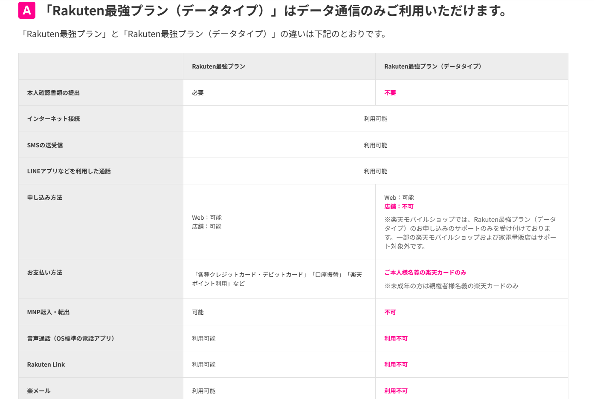The width and height of the screenshot is (594, 399).
Task: Click "利用不可" in the Rakuten Link row
Action: pyautogui.click(x=396, y=365)
